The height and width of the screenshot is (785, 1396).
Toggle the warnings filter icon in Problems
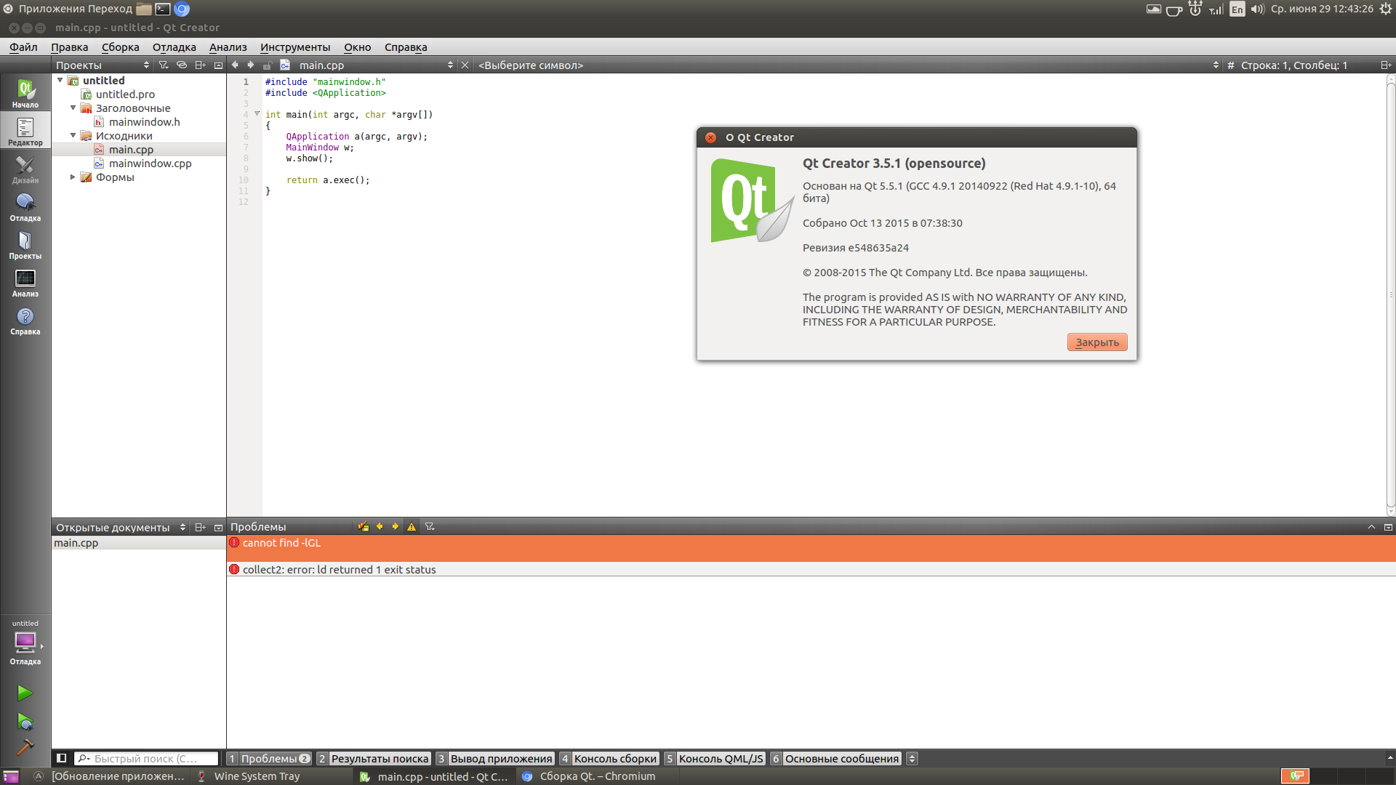(x=412, y=527)
